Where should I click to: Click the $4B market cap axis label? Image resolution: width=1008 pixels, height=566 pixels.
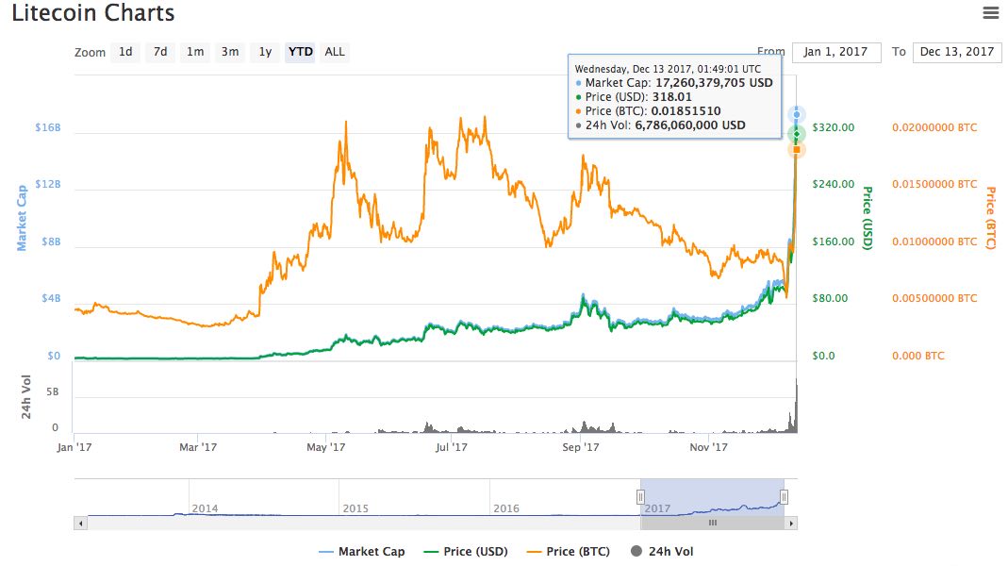coord(52,298)
